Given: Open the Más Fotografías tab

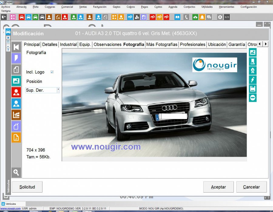Looking at the screenshot, I should tap(162, 44).
